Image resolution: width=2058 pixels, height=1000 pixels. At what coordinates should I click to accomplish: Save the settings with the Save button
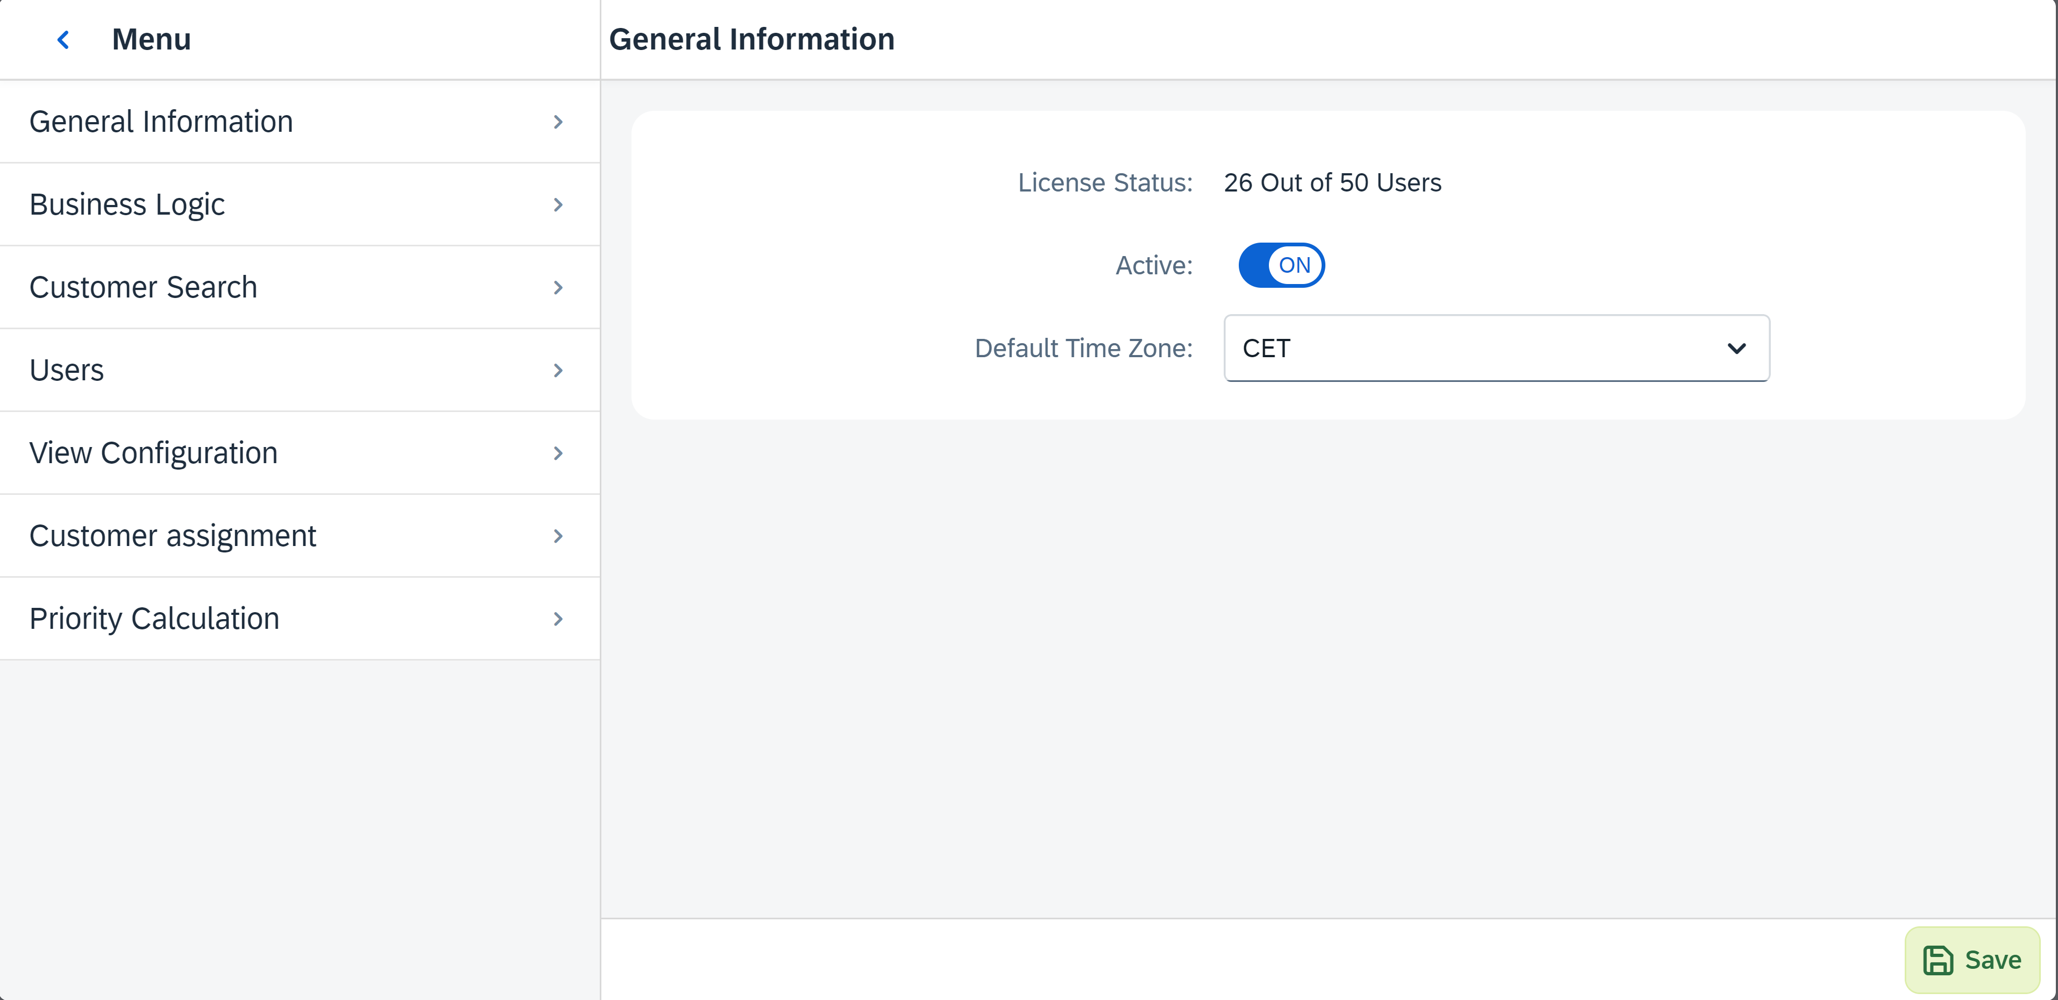(1972, 959)
